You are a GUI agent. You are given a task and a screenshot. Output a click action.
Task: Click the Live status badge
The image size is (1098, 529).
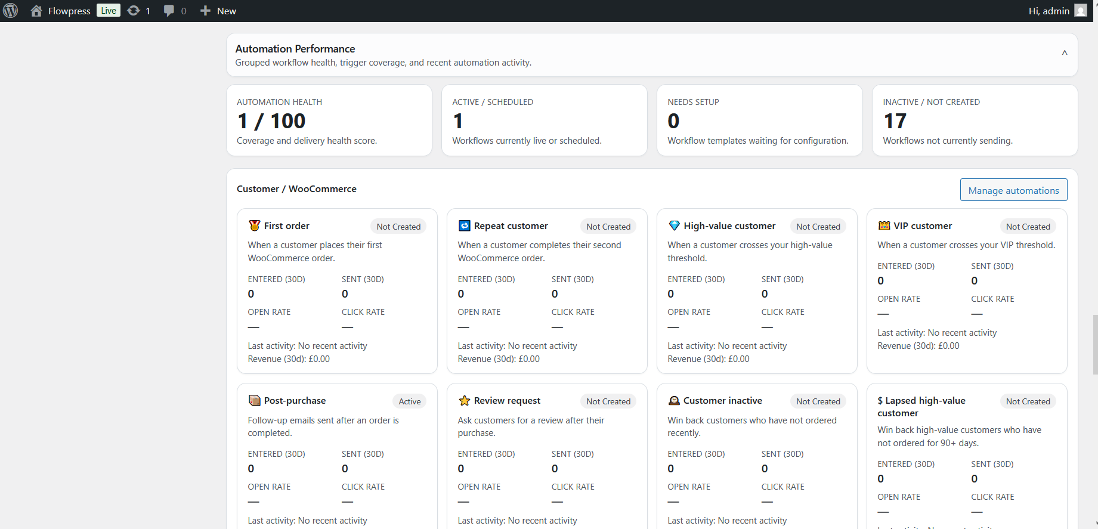[x=109, y=11]
